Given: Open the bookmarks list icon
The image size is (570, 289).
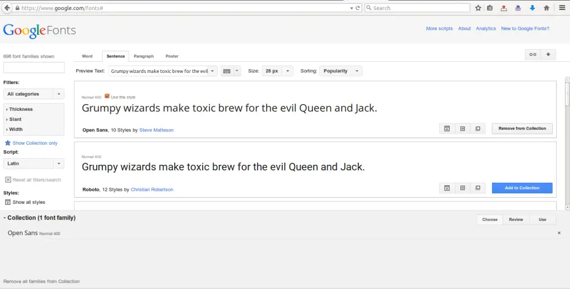Looking at the screenshot, I should click(x=490, y=8).
